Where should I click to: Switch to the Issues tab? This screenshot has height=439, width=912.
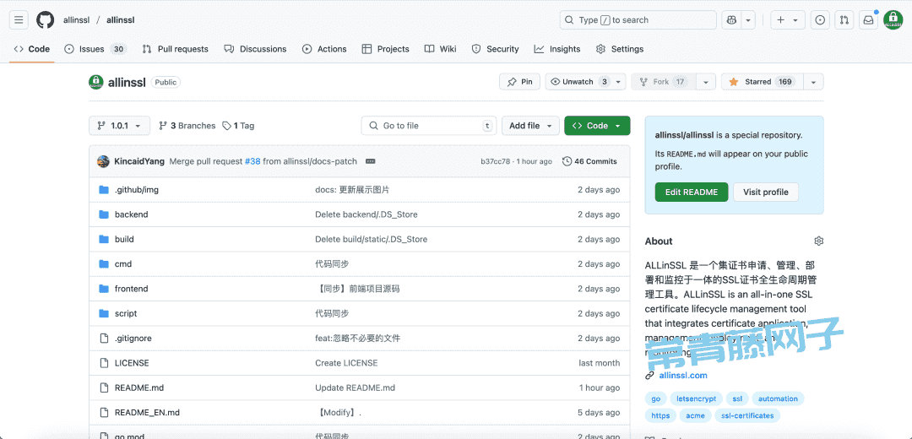[x=95, y=49]
